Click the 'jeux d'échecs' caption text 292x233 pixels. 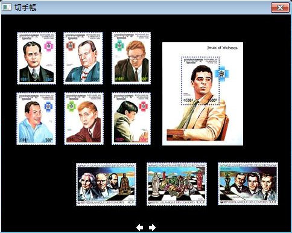coord(223,48)
